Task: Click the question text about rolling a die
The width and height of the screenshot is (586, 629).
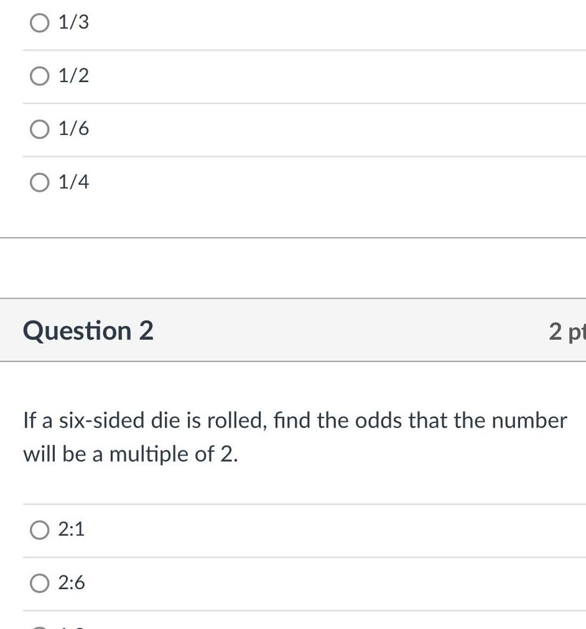Action: click(x=295, y=421)
